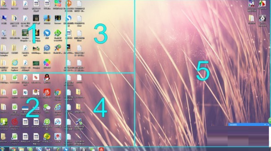This screenshot has height=151, width=271.
Task: Launch the Google Chrome desktop shortcut
Action: 58,93
